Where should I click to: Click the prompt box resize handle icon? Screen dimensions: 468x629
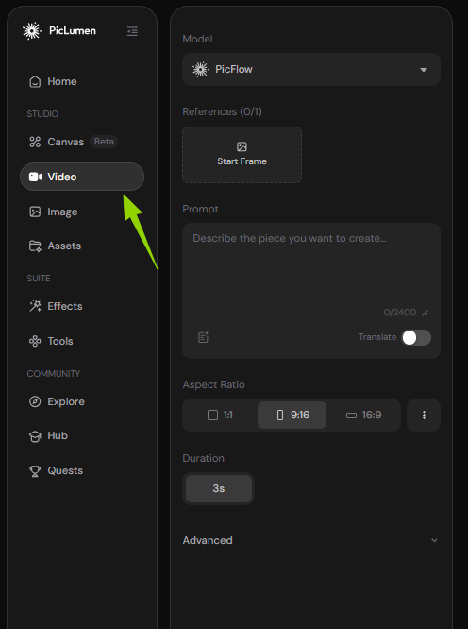tap(426, 313)
